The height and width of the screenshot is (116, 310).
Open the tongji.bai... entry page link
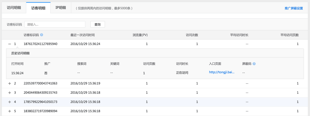[222, 72]
